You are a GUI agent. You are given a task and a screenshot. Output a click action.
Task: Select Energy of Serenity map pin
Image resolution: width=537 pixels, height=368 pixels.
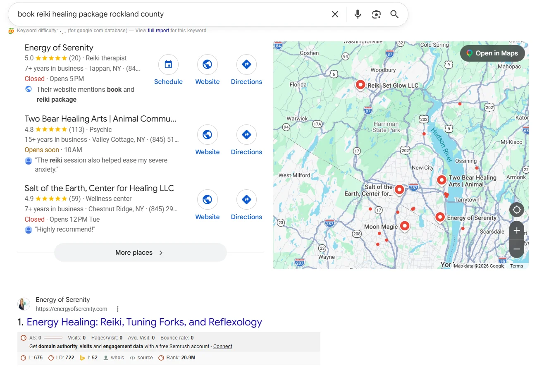(440, 217)
